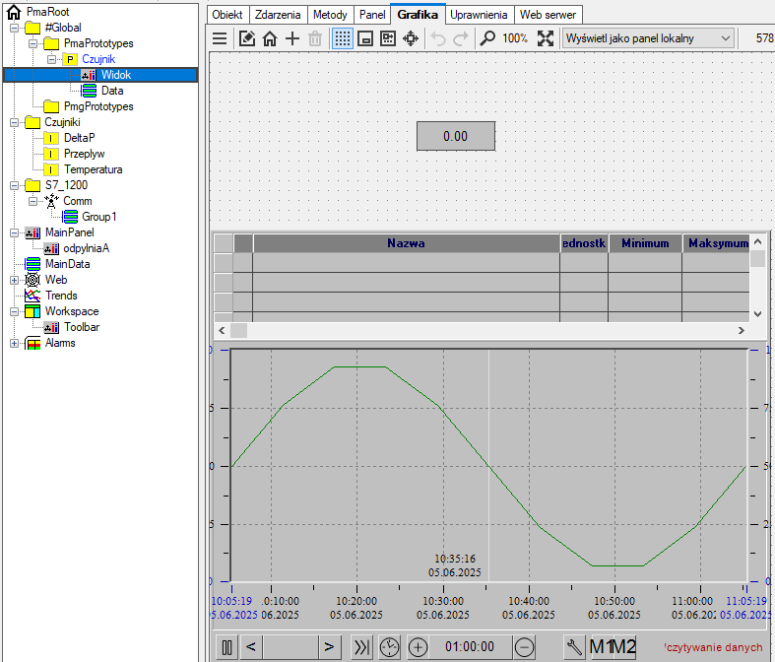The width and height of the screenshot is (775, 662).
Task: Switch to the Panel tab
Action: (372, 15)
